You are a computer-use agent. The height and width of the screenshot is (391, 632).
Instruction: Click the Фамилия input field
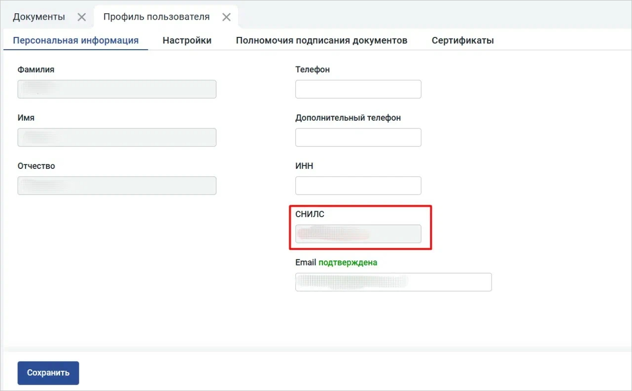coord(117,89)
